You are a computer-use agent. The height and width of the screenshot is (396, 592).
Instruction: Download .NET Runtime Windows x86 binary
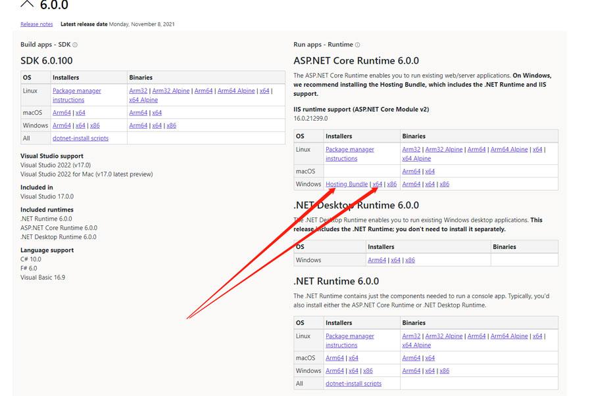click(x=445, y=371)
